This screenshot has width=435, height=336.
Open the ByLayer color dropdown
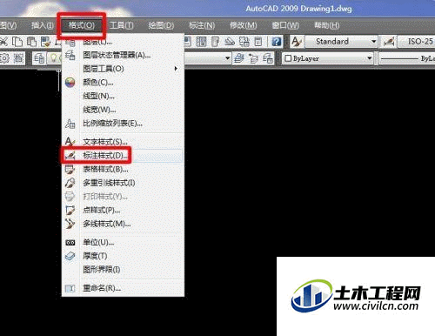(x=328, y=58)
